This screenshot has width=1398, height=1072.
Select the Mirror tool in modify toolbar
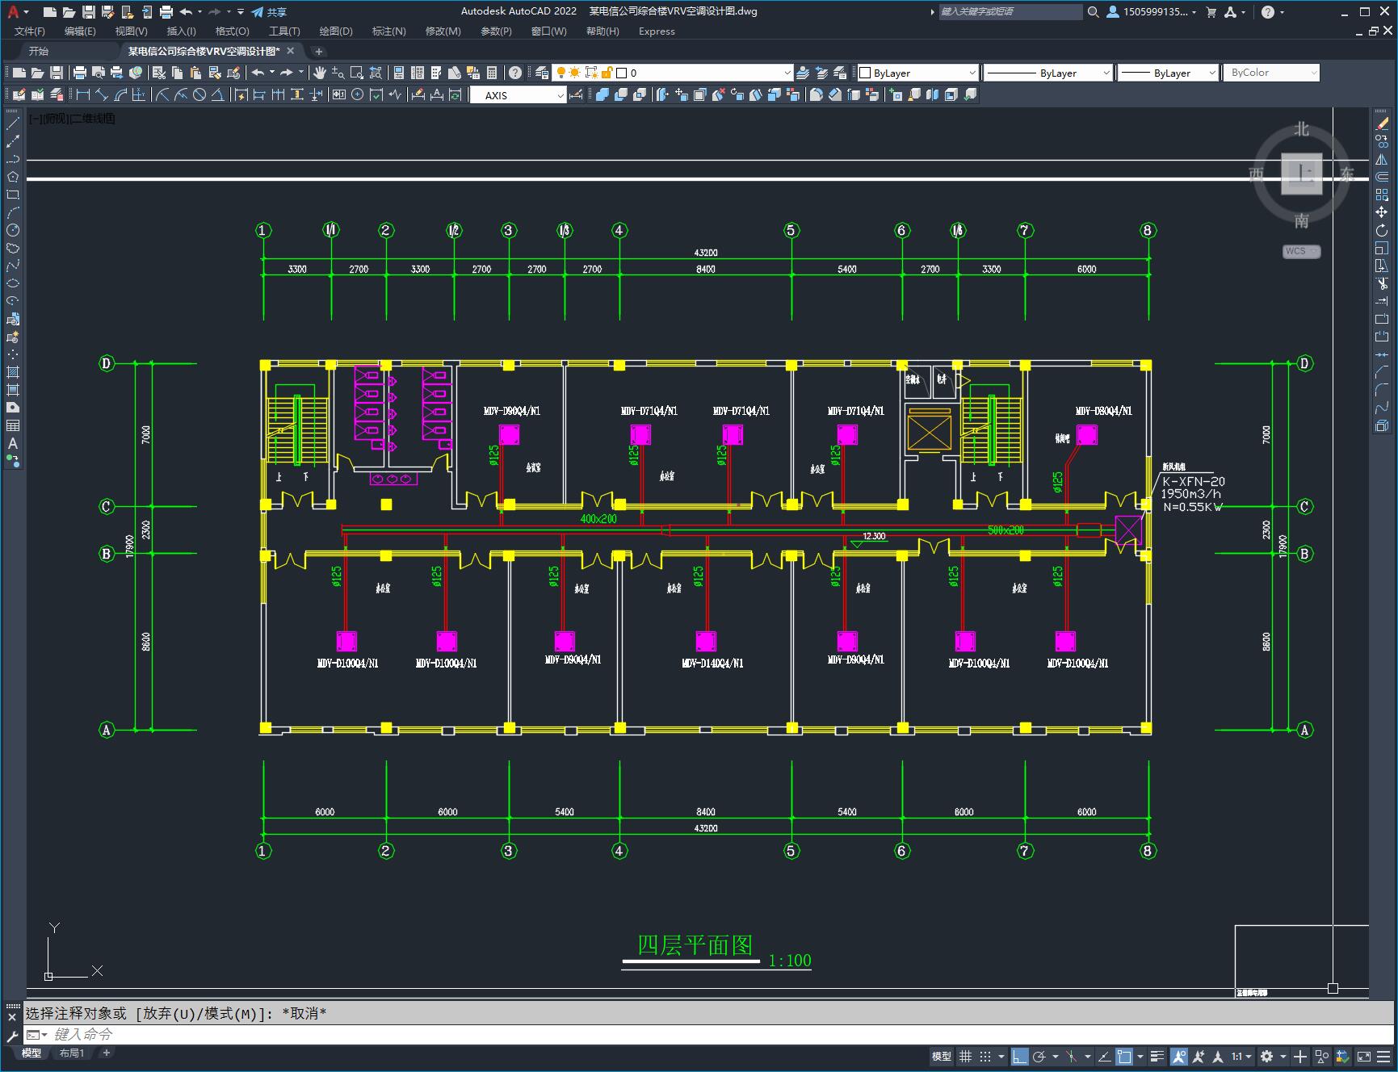point(1382,159)
